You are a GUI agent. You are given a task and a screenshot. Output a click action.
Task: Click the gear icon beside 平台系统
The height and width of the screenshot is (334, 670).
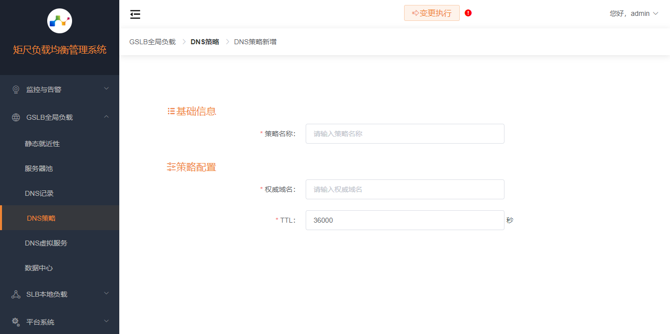pos(15,322)
